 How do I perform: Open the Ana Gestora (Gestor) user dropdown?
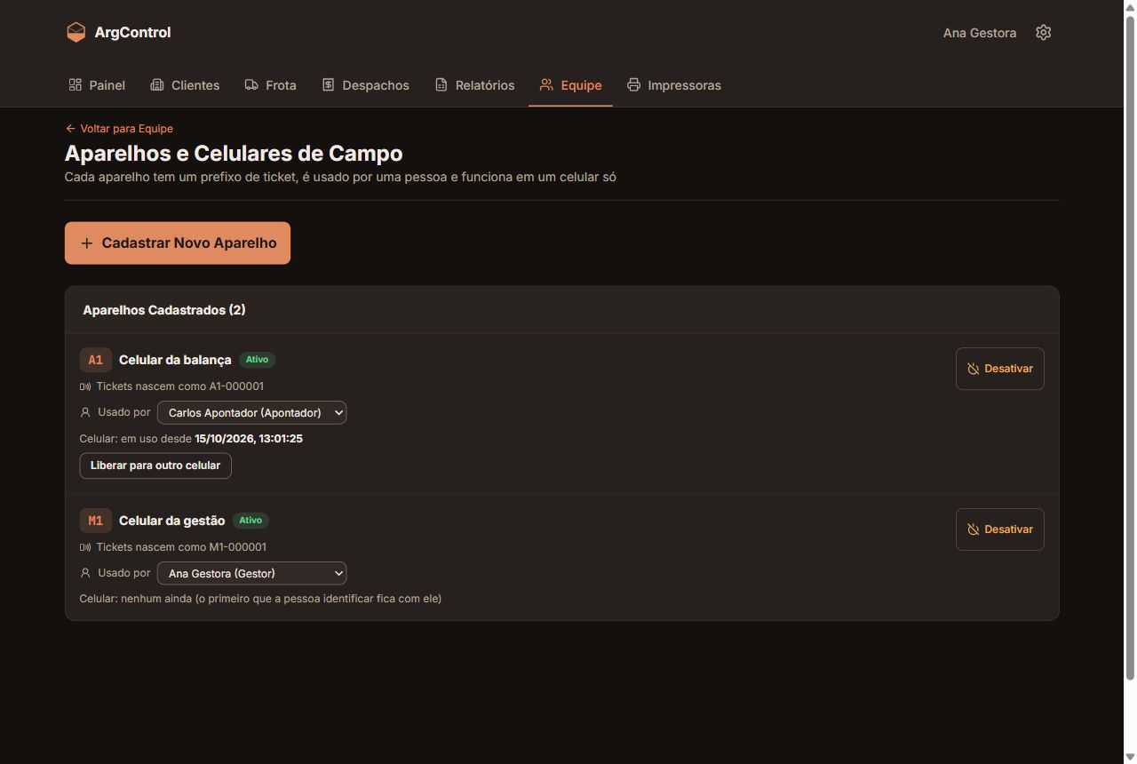click(251, 573)
